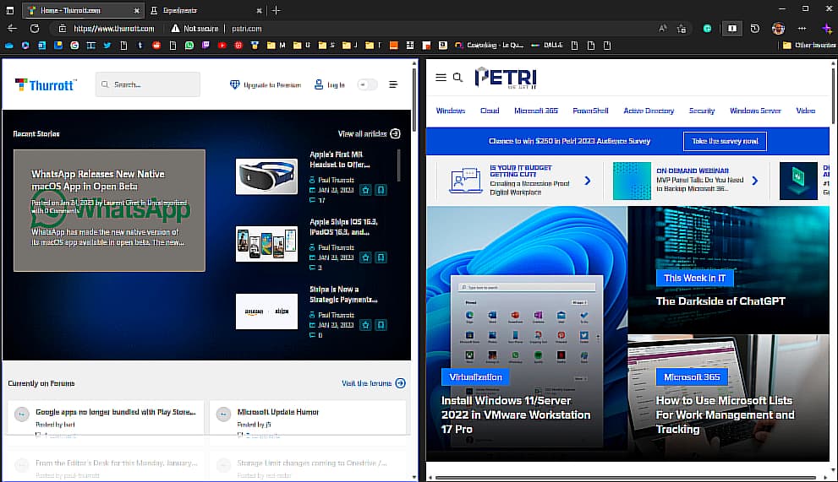Click the Thurrott Search field
Viewport: 838px width, 482px height.
[147, 84]
